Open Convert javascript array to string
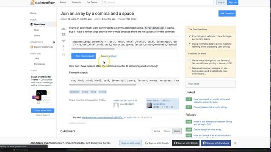Screen dimensions: 271x152 click(210, 107)
